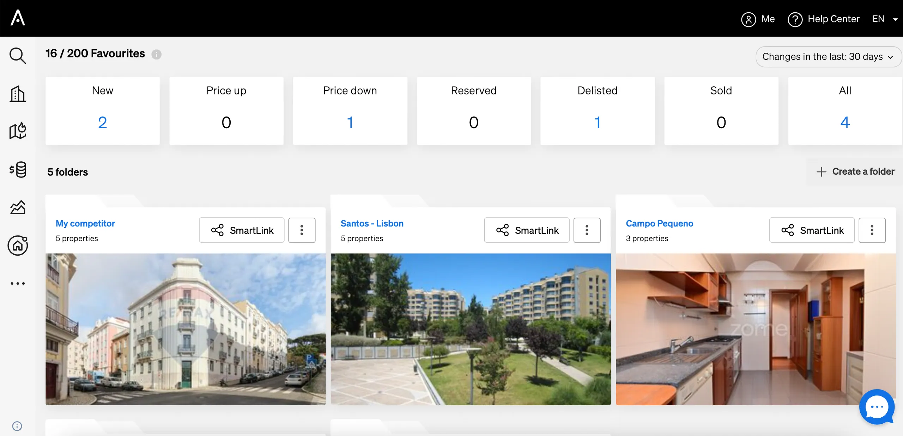Open the circled home icon in the sidebar
Screen dimensions: 903x436
coord(18,245)
